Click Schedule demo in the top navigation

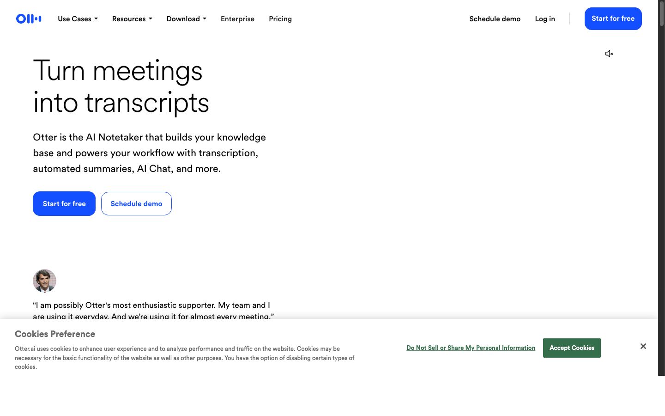point(495,19)
